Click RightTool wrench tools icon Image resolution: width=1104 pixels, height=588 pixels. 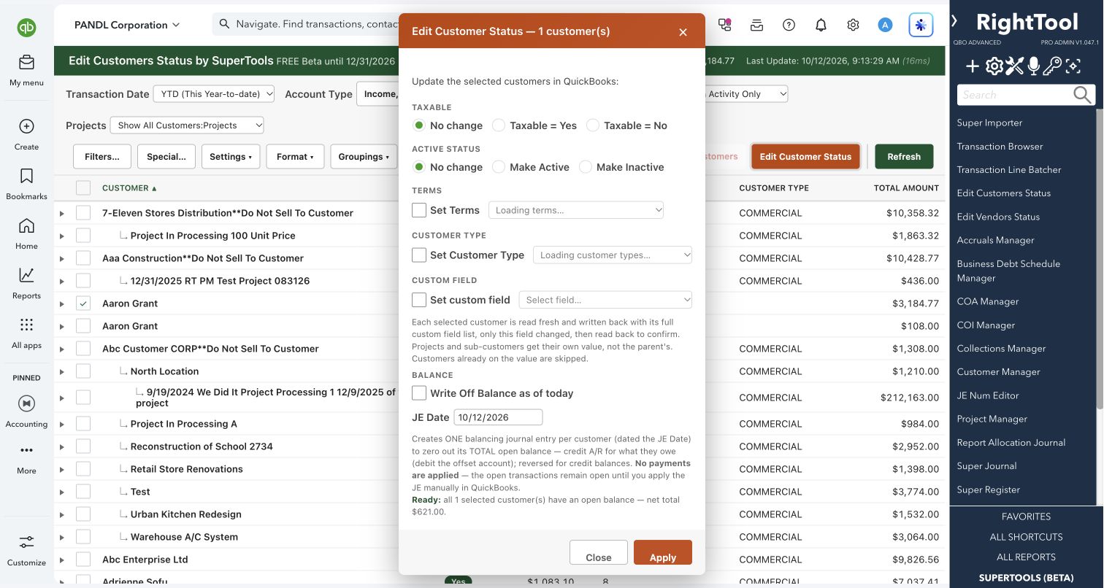[1014, 67]
